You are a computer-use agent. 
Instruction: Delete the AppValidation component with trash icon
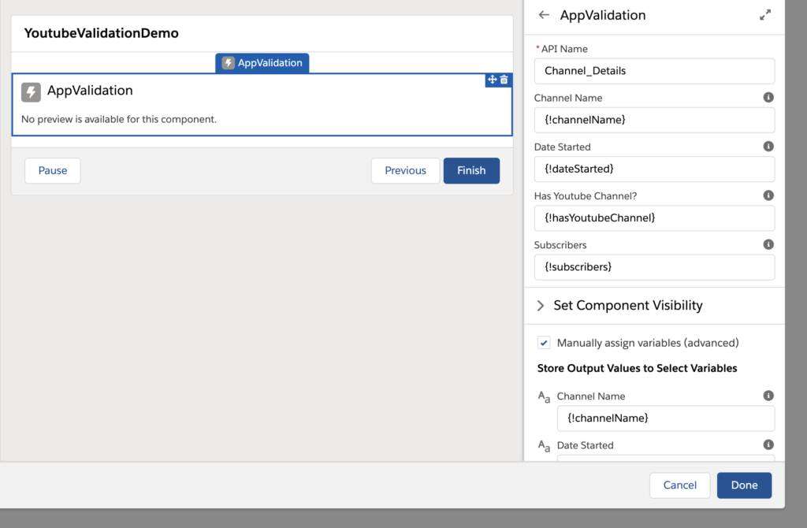pyautogui.click(x=504, y=80)
